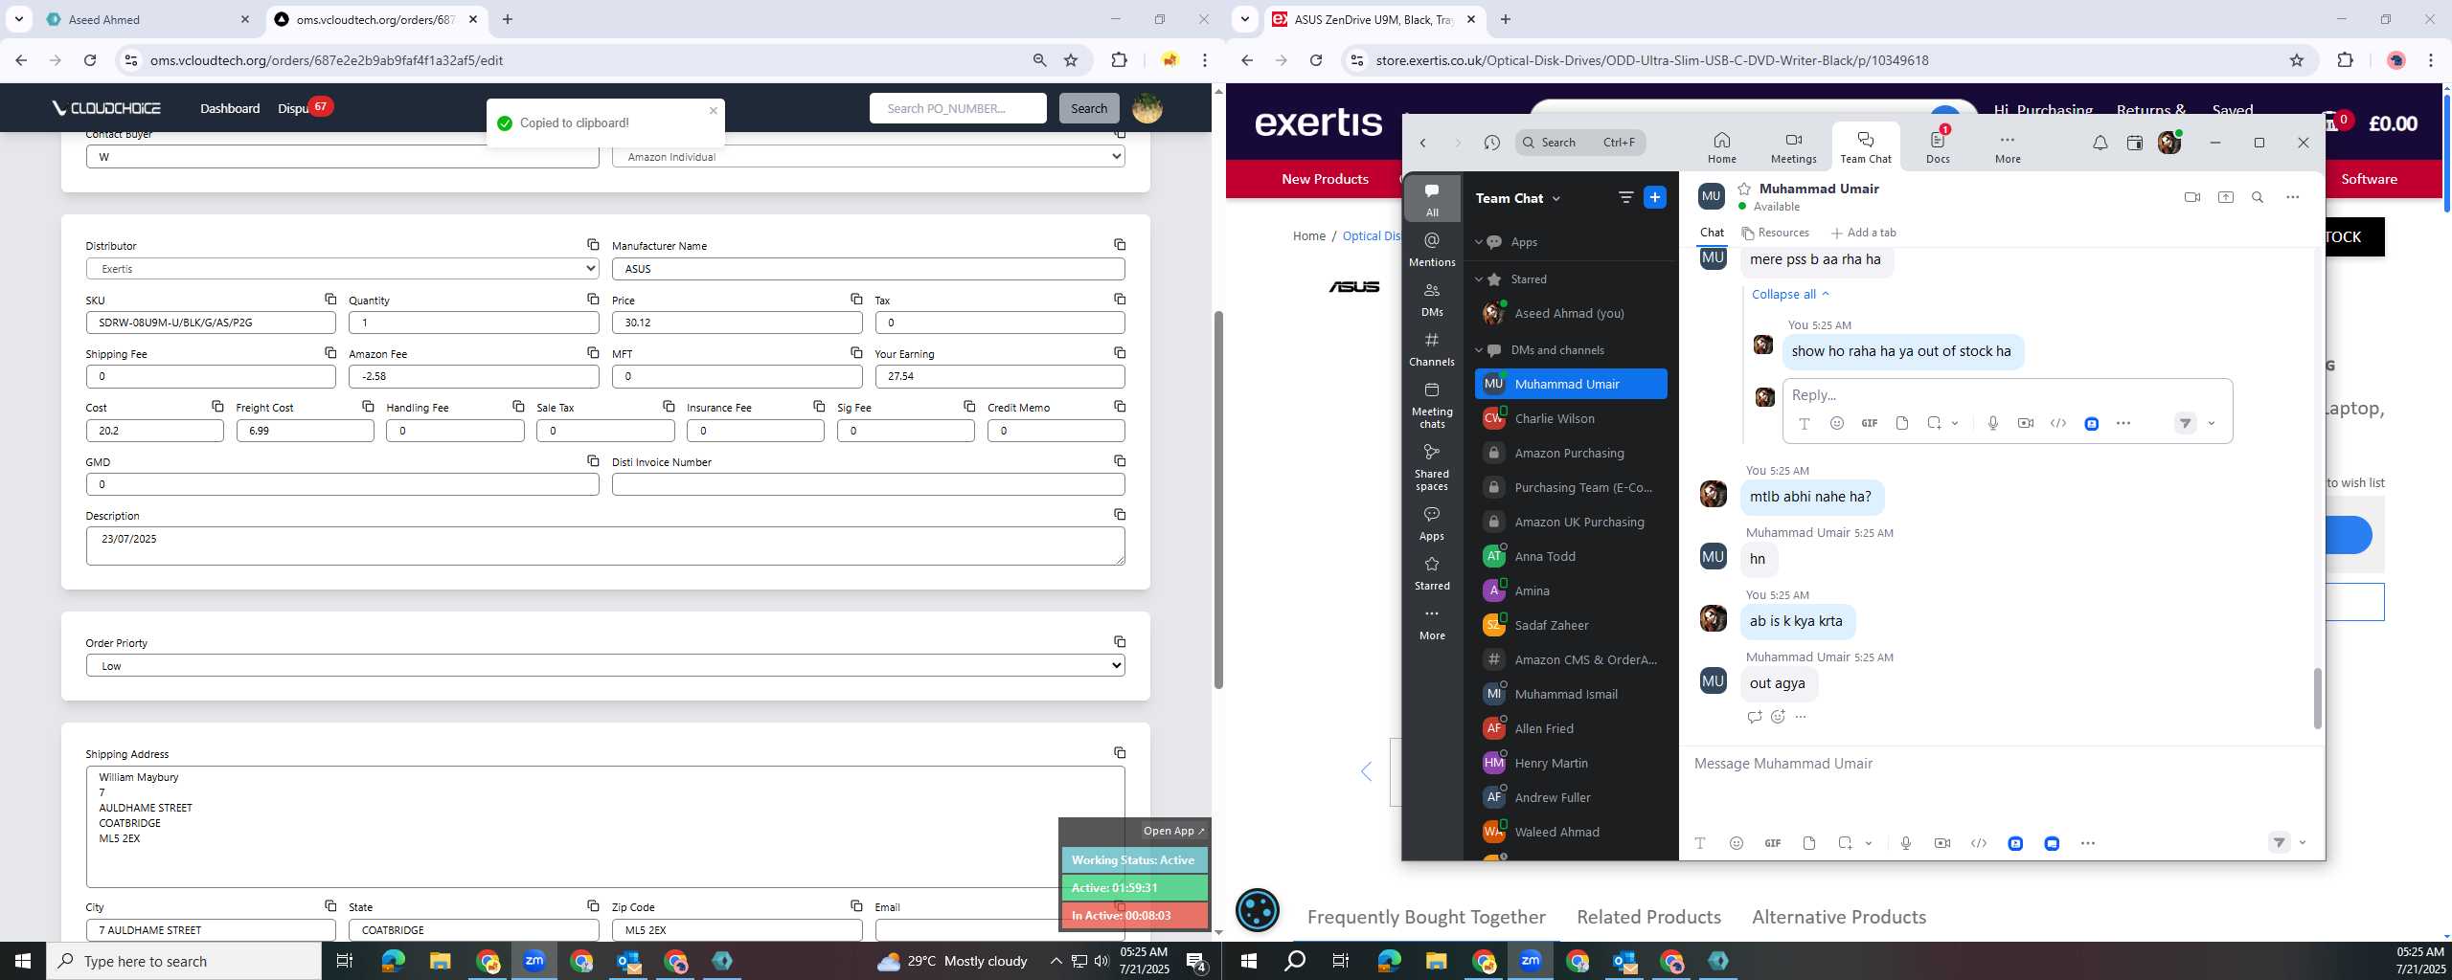This screenshot has width=2452, height=980.
Task: Open Channels in Zoom sidebar
Action: 1432,348
